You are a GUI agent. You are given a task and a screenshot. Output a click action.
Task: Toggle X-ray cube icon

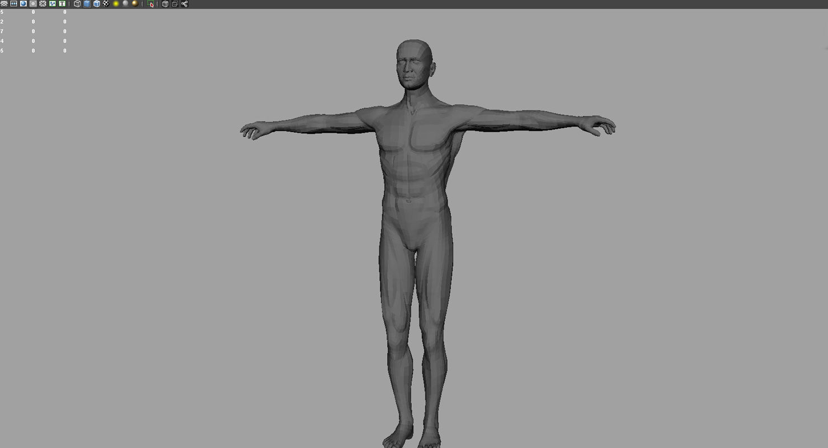click(165, 4)
